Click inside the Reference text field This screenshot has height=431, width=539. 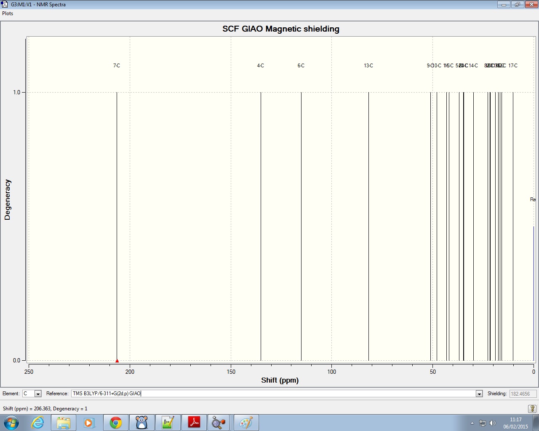(x=273, y=394)
